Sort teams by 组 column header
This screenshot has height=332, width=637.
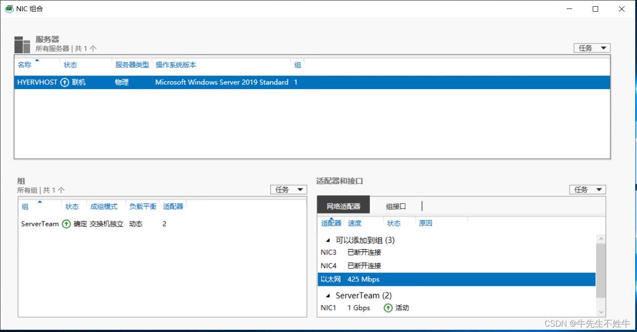(25, 206)
